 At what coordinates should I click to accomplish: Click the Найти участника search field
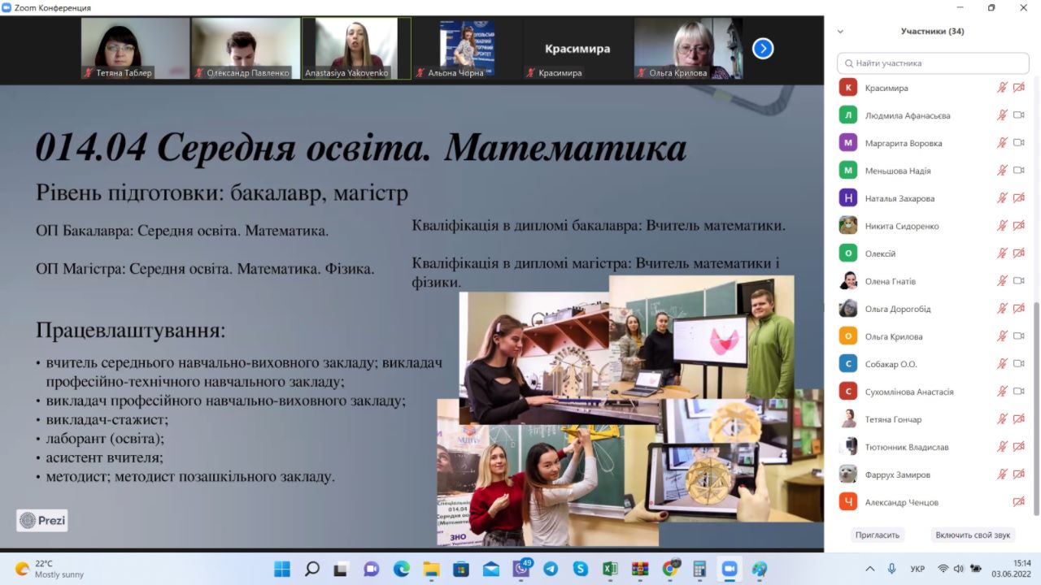point(934,63)
